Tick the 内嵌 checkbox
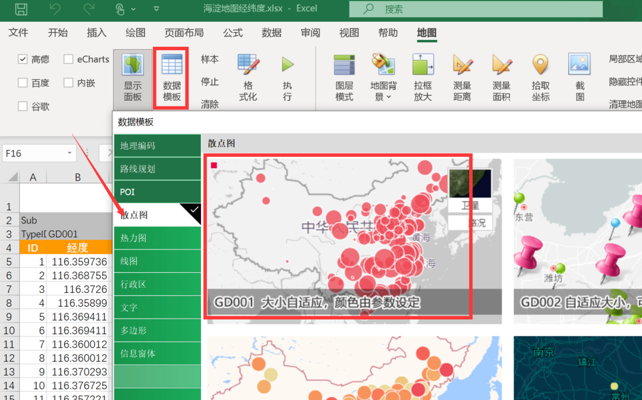 click(68, 83)
